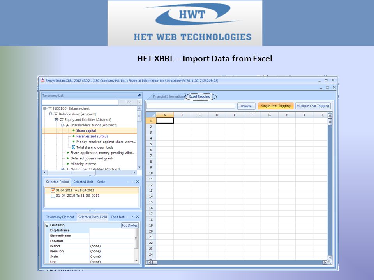
Task: Click the Field Info vertical scrollbar thumb
Action: coord(136,238)
